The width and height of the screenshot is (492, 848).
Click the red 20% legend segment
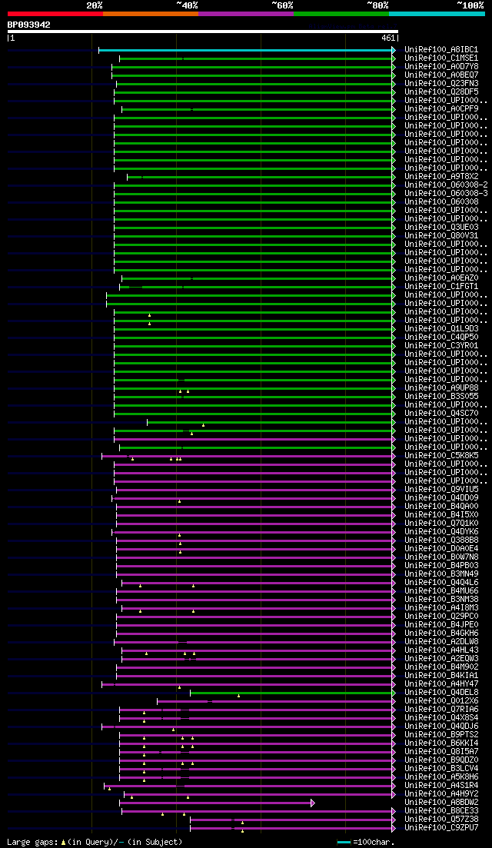[55, 14]
